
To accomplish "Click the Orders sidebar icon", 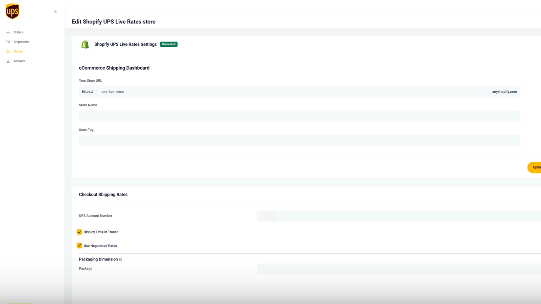I will tap(8, 32).
